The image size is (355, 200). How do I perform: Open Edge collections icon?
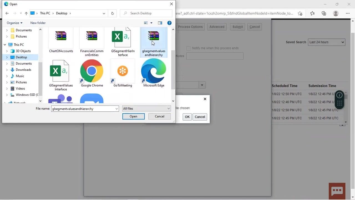(324, 13)
